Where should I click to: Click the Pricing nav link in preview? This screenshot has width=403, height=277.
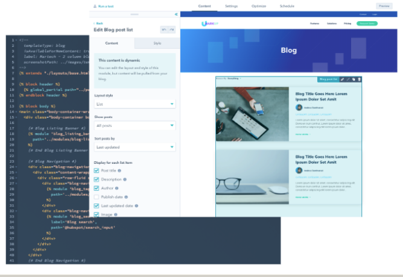click(347, 23)
